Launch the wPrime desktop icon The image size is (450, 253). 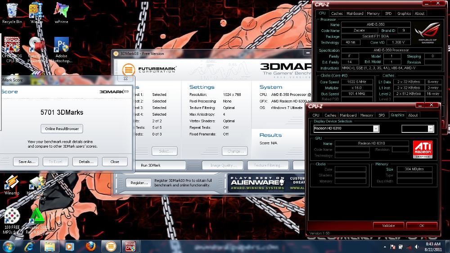pyautogui.click(x=61, y=13)
